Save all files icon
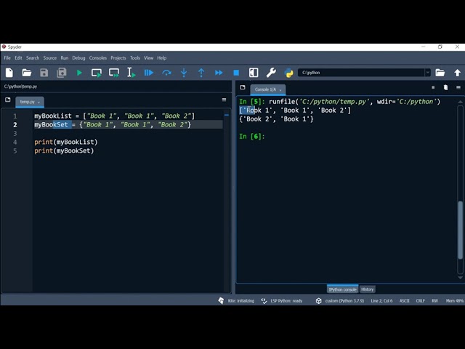The width and height of the screenshot is (465, 349). (61, 73)
